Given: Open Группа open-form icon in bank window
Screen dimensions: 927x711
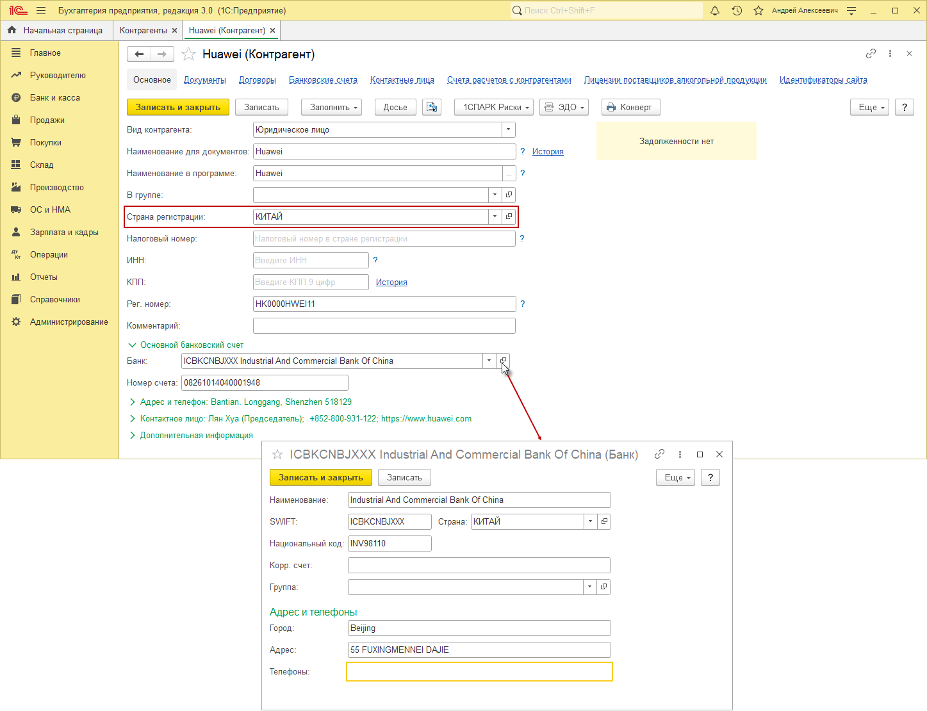Looking at the screenshot, I should [x=603, y=587].
